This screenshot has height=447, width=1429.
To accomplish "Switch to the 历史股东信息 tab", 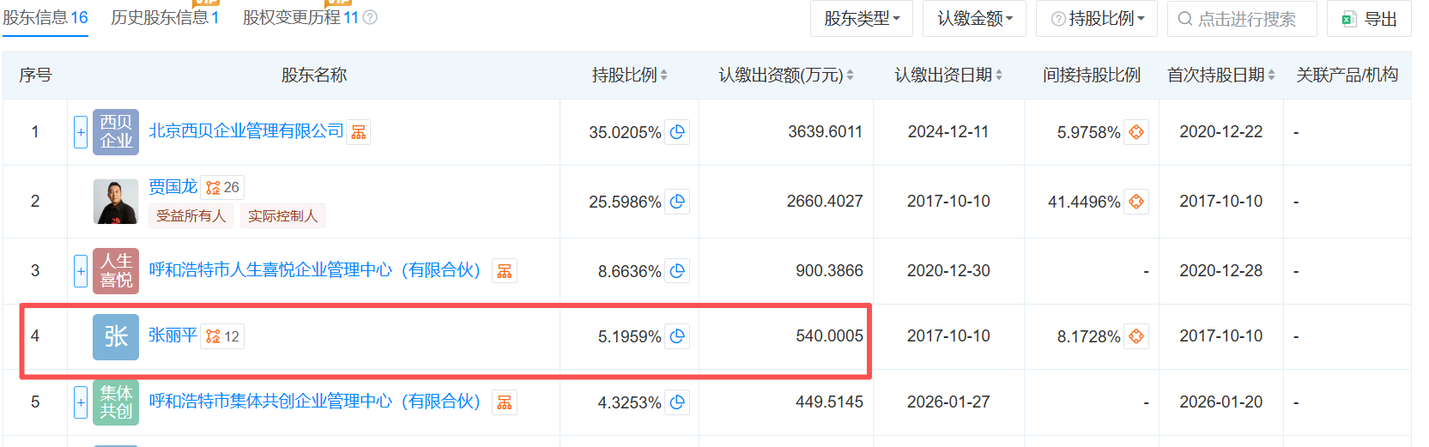I will (x=165, y=17).
